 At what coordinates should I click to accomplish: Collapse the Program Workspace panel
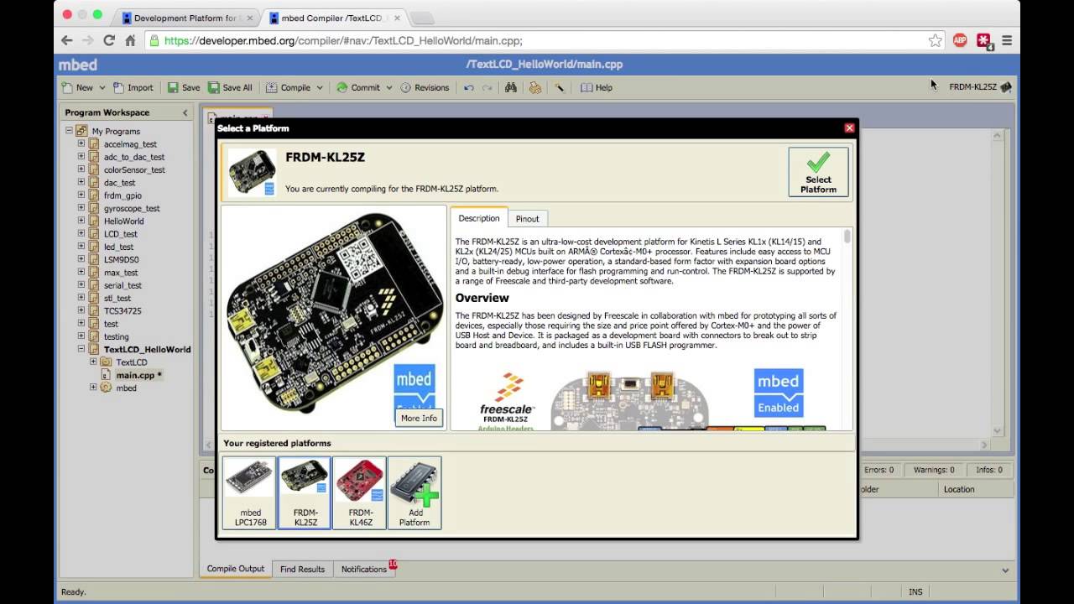[185, 112]
